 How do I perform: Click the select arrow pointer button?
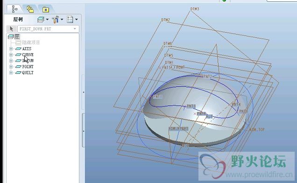tap(11, 29)
